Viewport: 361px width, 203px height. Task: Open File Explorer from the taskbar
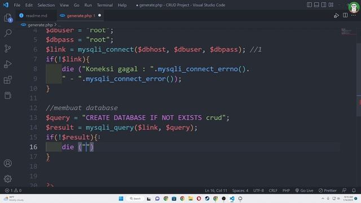pyautogui.click(x=191, y=198)
